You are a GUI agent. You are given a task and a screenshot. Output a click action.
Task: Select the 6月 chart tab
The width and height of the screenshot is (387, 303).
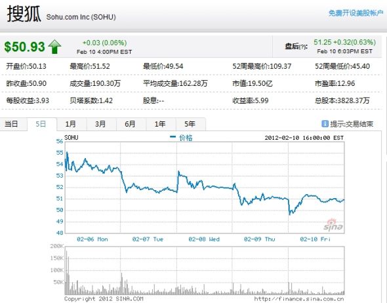click(x=131, y=124)
